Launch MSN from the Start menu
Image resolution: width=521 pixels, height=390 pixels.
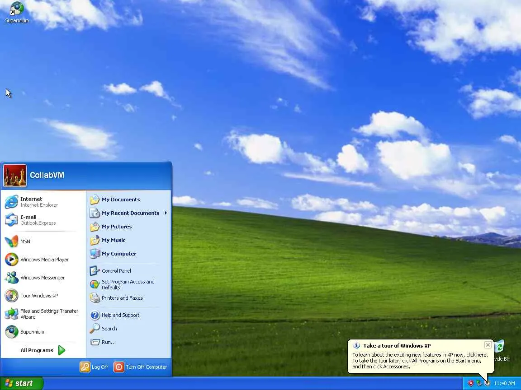pos(43,241)
